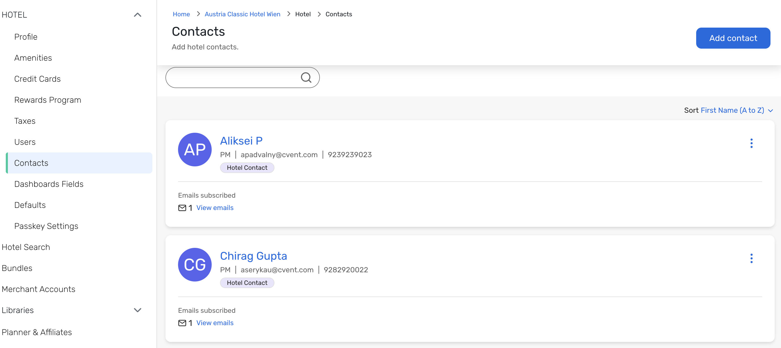This screenshot has width=781, height=348.
Task: Go to Credit Cards in sidebar
Action: (x=37, y=79)
